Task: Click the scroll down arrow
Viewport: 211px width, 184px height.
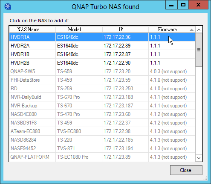Action: (199, 158)
